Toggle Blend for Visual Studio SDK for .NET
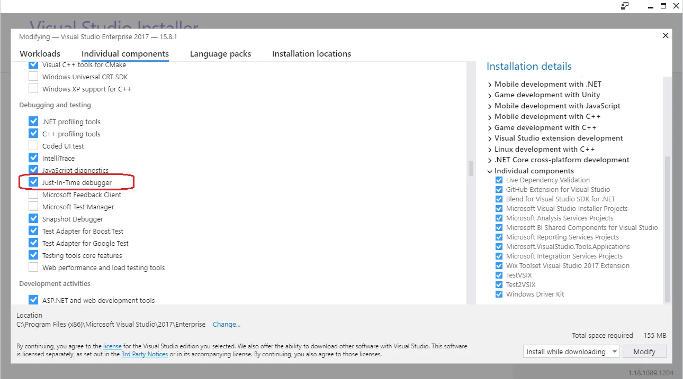The image size is (683, 379). (x=499, y=199)
